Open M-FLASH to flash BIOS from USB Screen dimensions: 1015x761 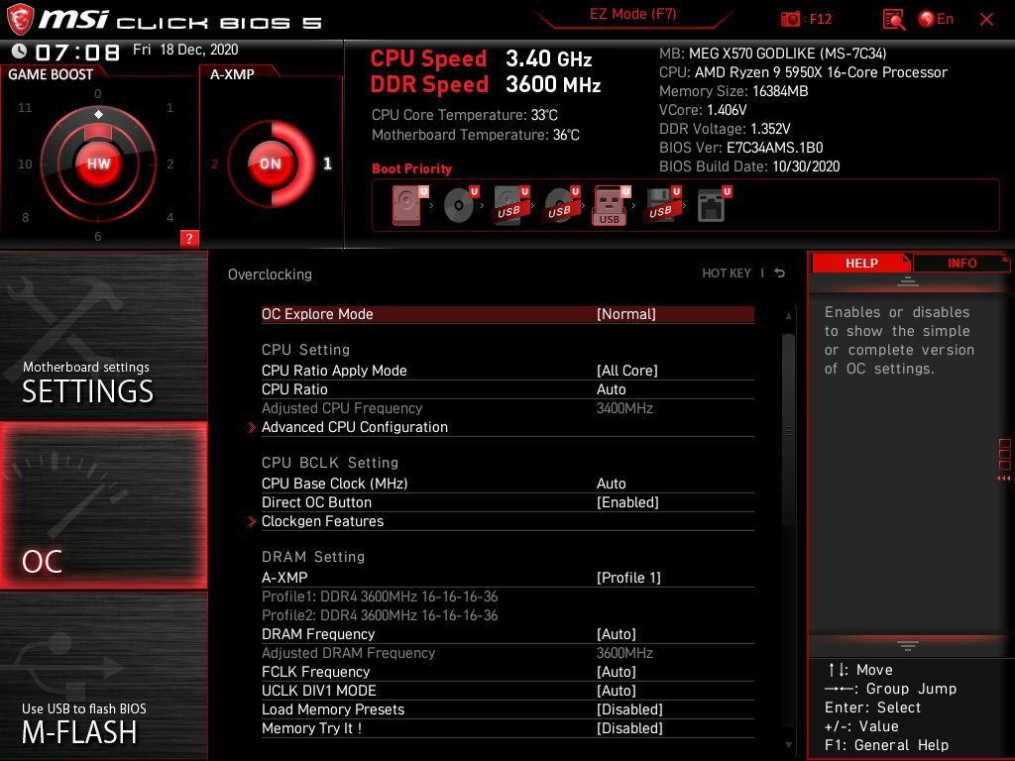point(103,676)
